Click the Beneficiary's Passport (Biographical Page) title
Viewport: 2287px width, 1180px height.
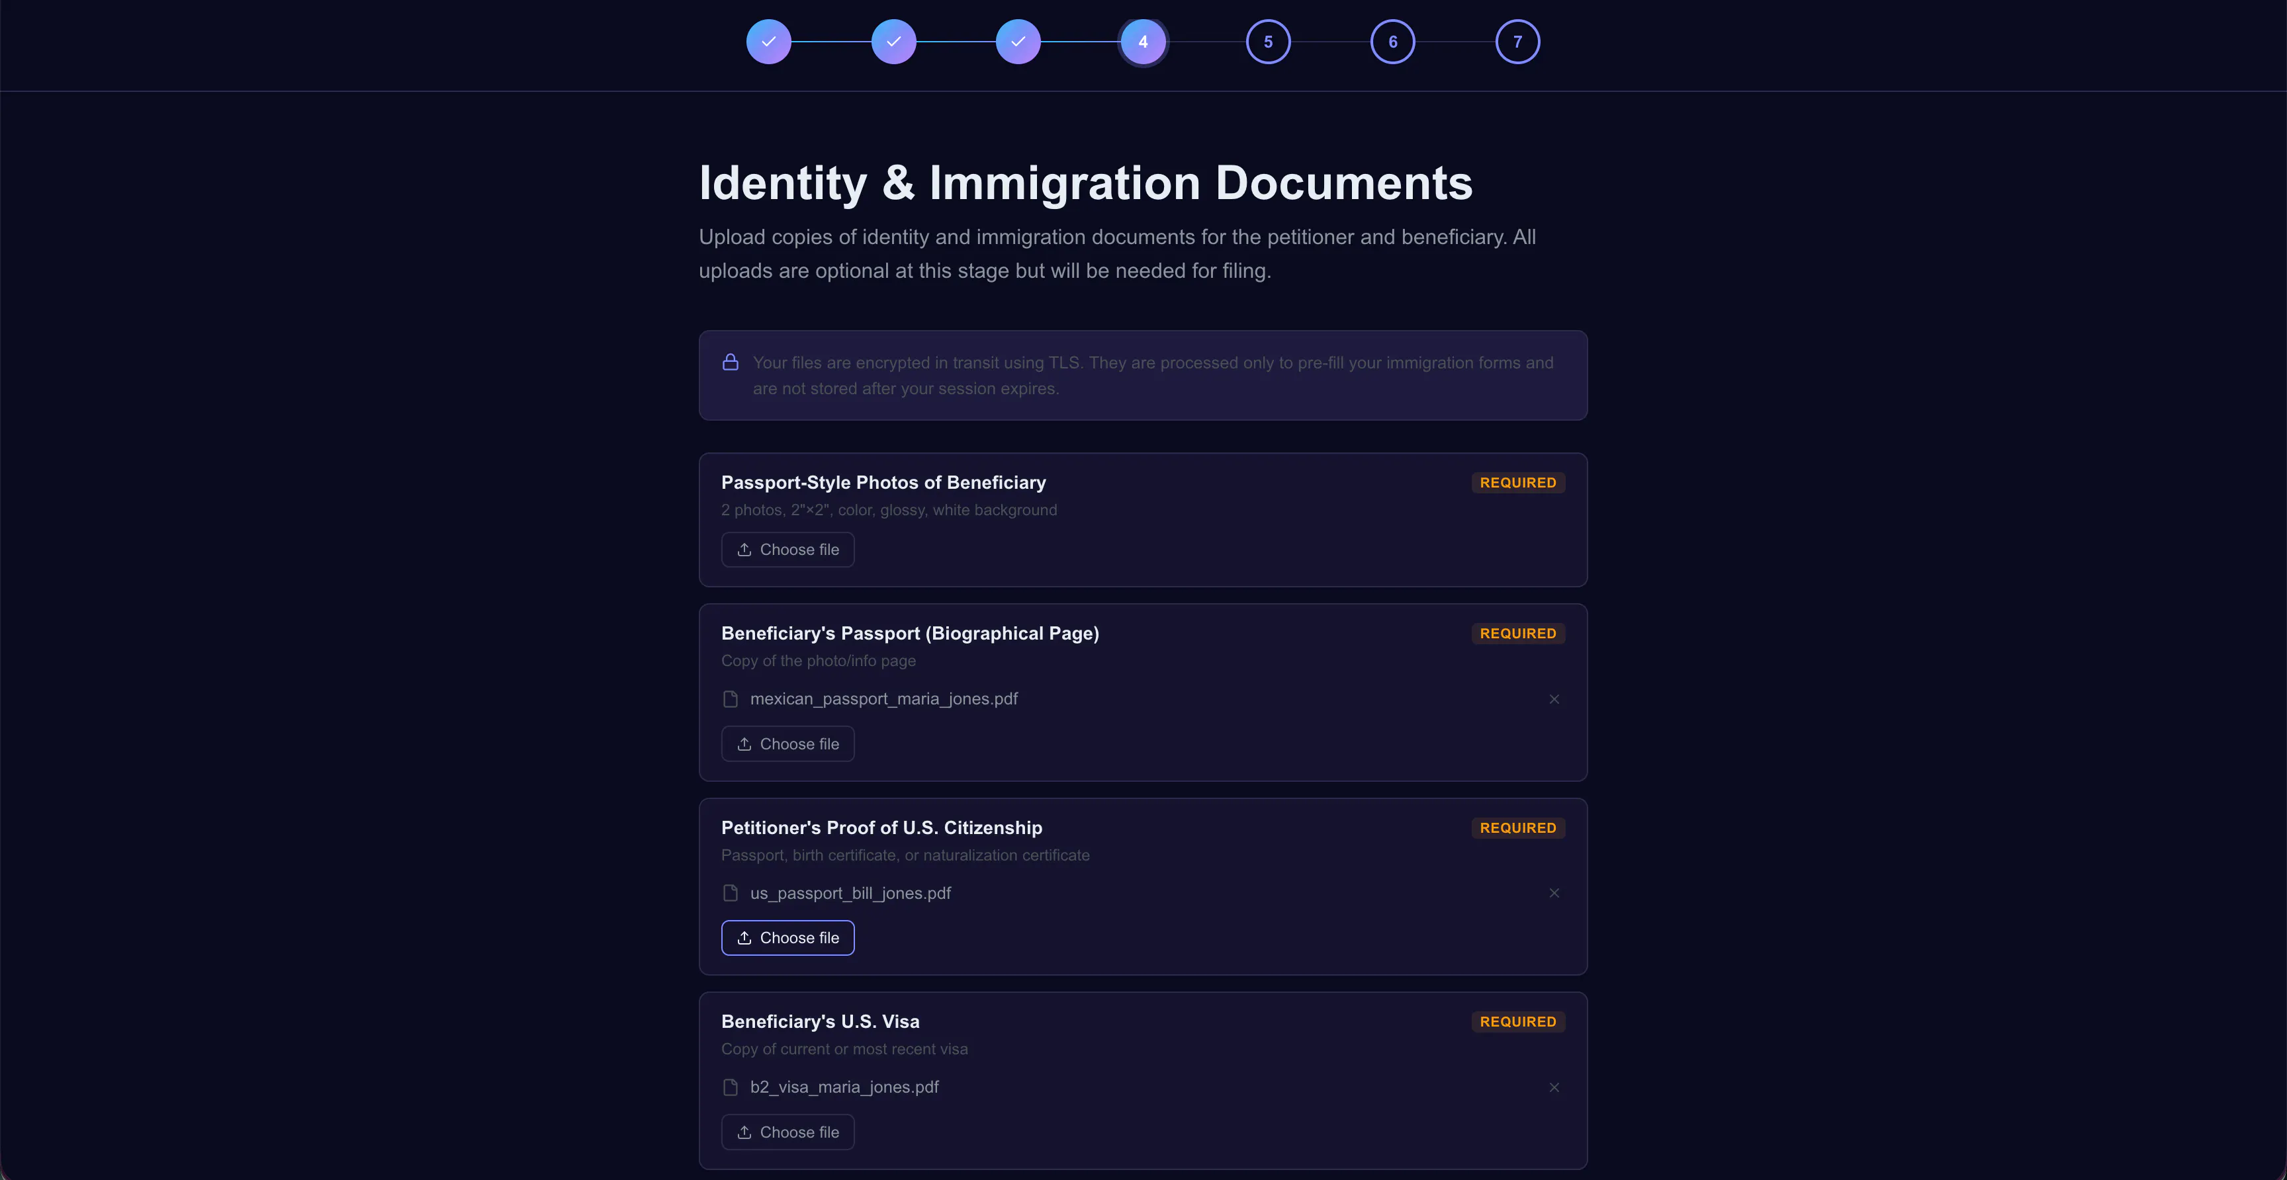910,634
